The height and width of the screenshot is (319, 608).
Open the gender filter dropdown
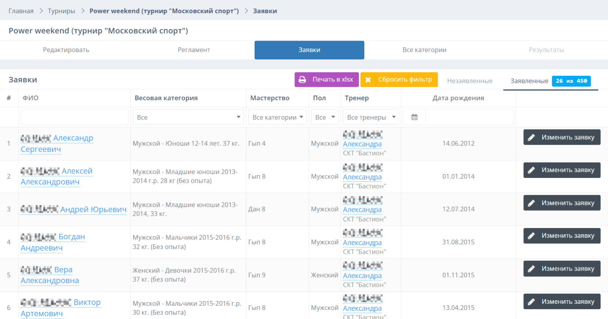pos(324,117)
